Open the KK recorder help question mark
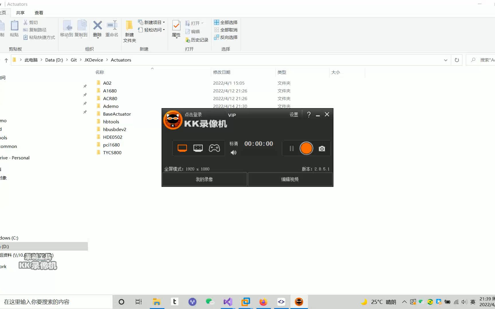The image size is (495, 309). click(x=309, y=114)
